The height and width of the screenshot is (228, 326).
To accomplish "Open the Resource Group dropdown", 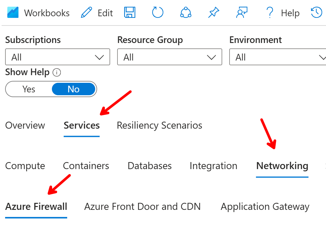I will tap(170, 57).
